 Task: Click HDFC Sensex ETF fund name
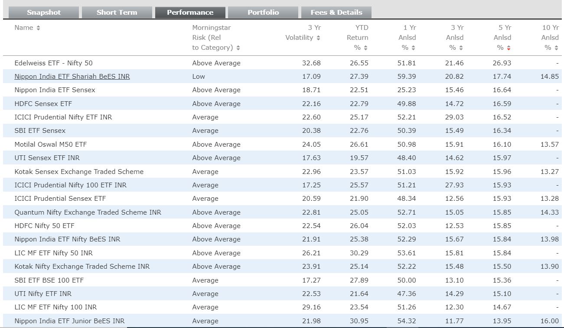(x=43, y=104)
